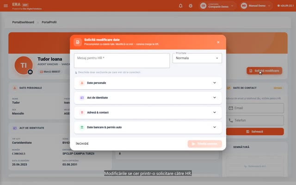296x185 pixels.
Task: Close the Solicită modificare date dialog
Action: tap(218, 42)
